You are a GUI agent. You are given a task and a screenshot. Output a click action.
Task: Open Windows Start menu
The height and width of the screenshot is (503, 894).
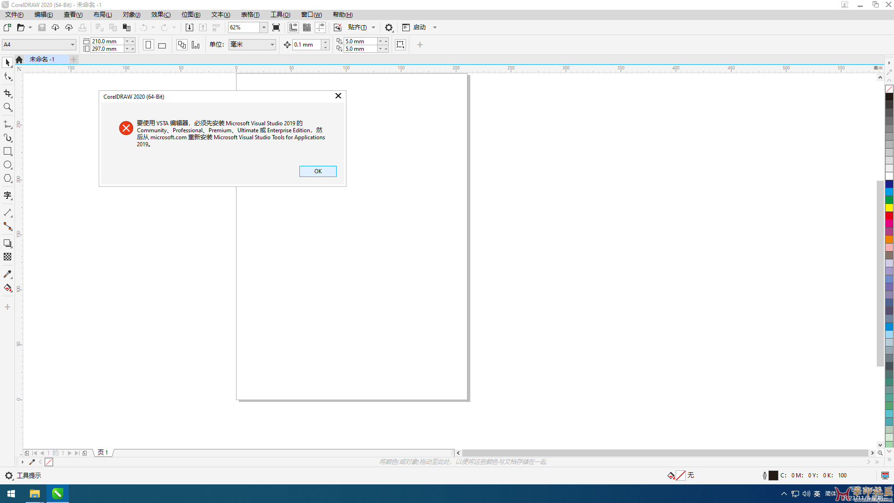pos(11,494)
